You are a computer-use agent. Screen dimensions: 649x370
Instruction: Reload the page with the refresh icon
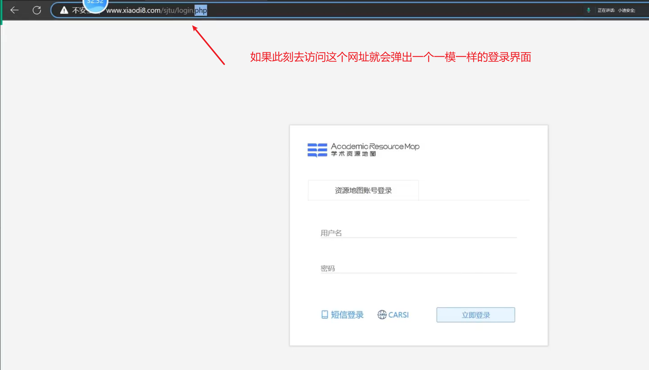(37, 10)
